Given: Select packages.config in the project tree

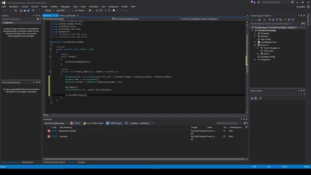Looking at the screenshot, I should 268,57.
